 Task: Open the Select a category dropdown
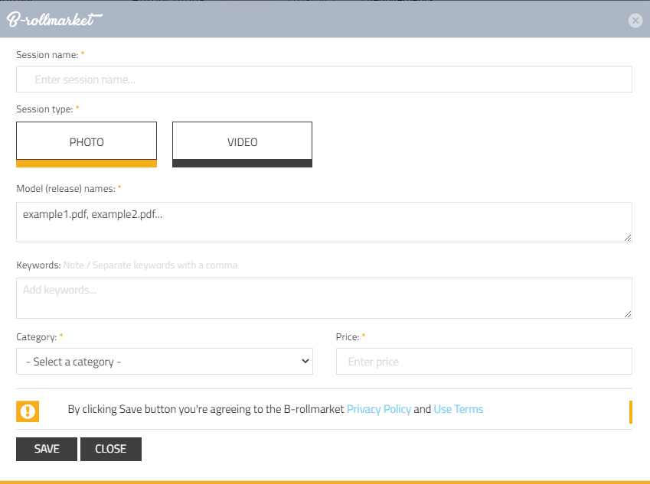165,362
